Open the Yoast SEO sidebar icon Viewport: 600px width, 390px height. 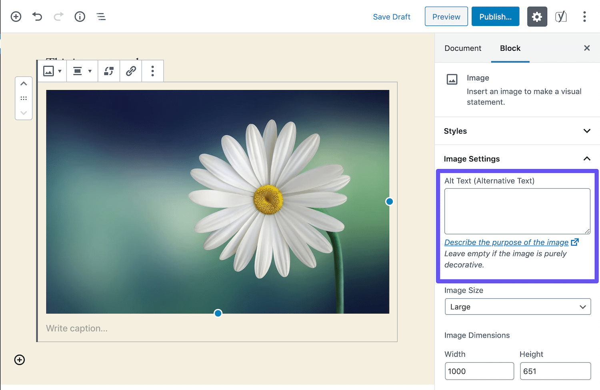point(561,16)
